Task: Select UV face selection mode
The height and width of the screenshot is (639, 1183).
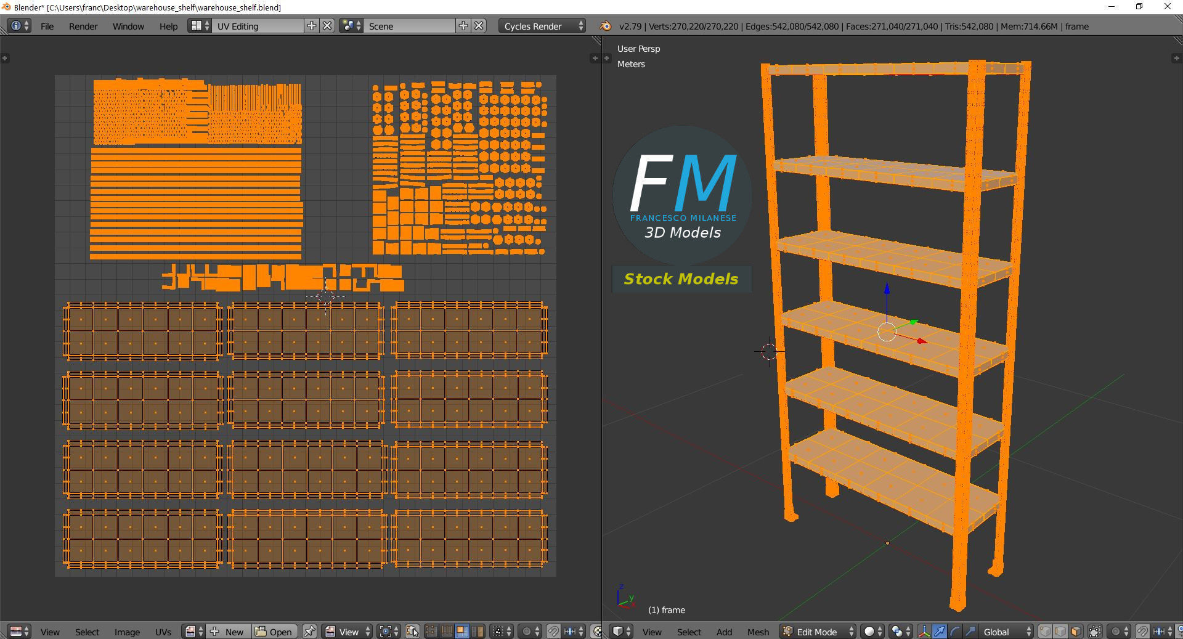Action: (461, 632)
